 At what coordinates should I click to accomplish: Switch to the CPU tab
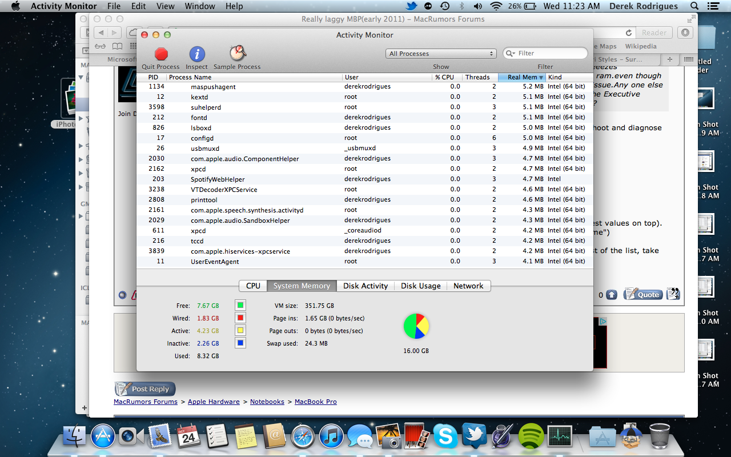(253, 286)
